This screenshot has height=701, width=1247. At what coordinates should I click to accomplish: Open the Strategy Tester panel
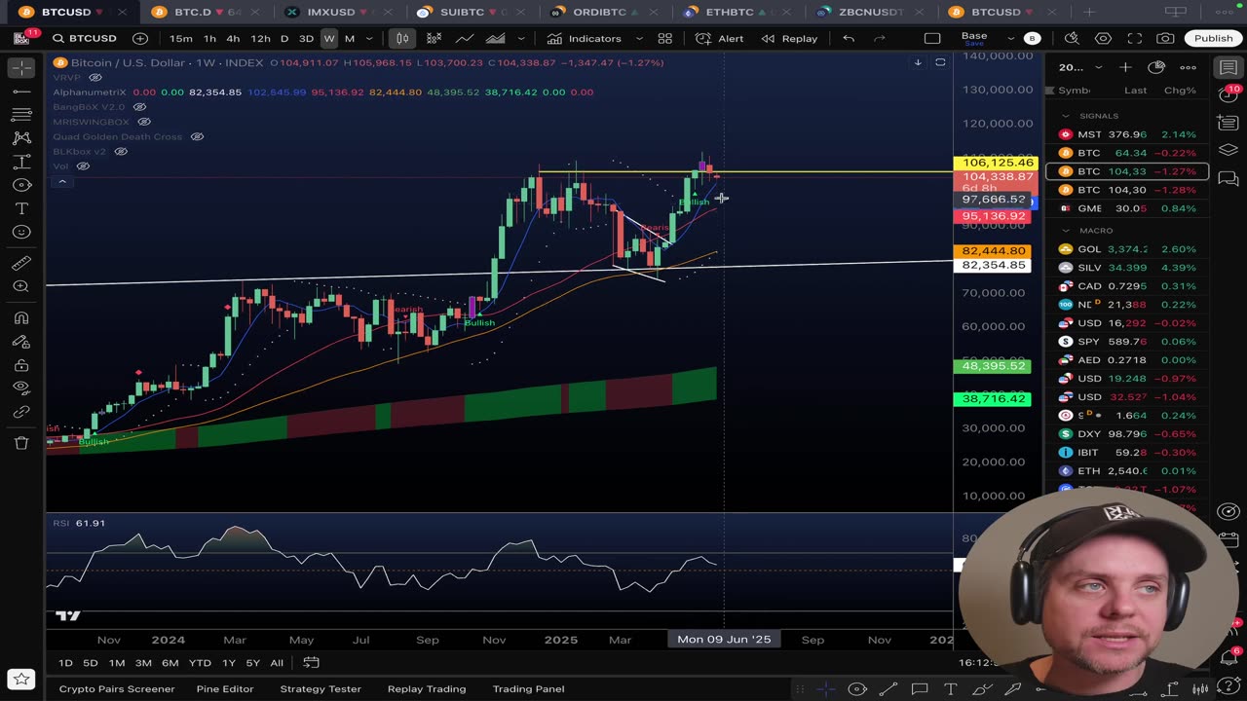[x=321, y=688]
